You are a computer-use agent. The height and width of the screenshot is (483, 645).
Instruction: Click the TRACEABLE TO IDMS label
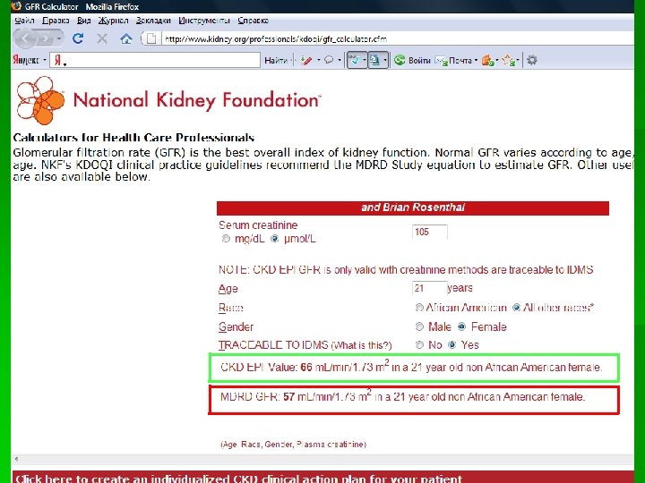273,345
